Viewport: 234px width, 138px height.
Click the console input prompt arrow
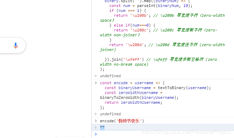pyautogui.click(x=96, y=134)
